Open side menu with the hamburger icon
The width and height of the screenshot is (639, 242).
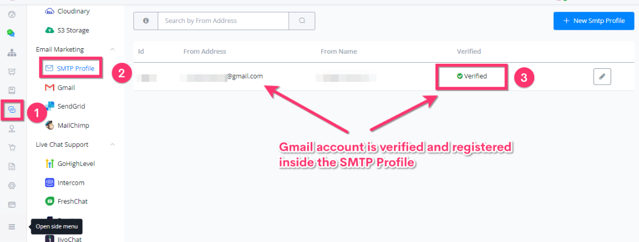[x=12, y=226]
